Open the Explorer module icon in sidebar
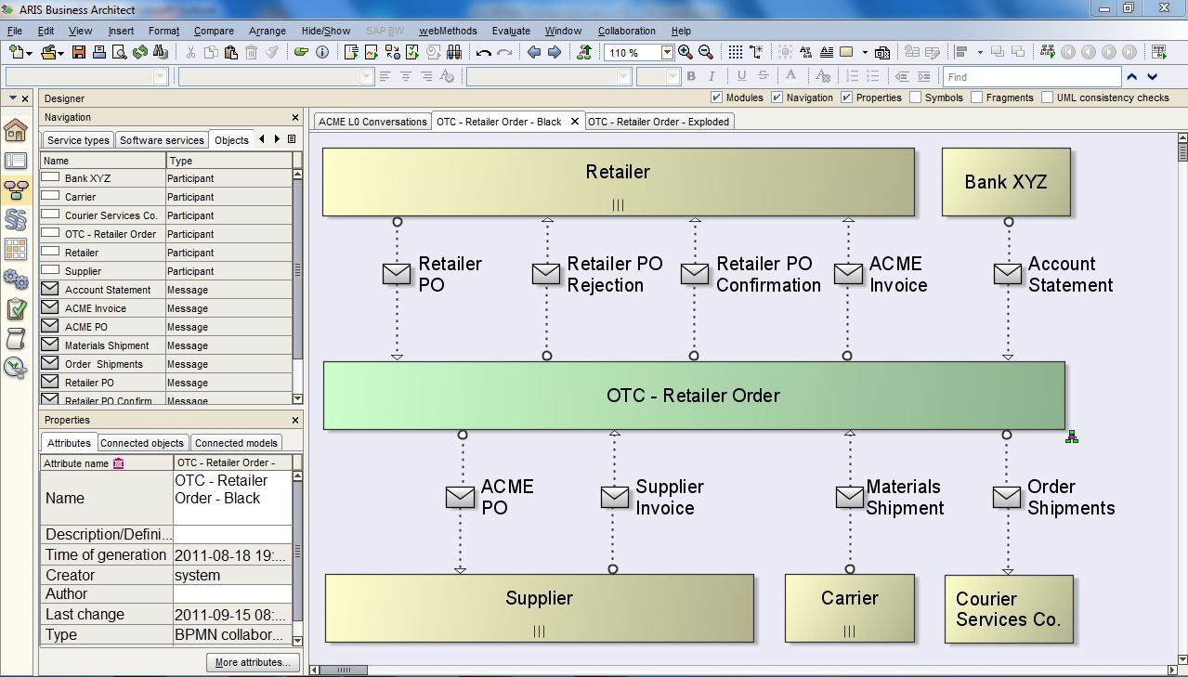The width and height of the screenshot is (1188, 677). tap(16, 161)
